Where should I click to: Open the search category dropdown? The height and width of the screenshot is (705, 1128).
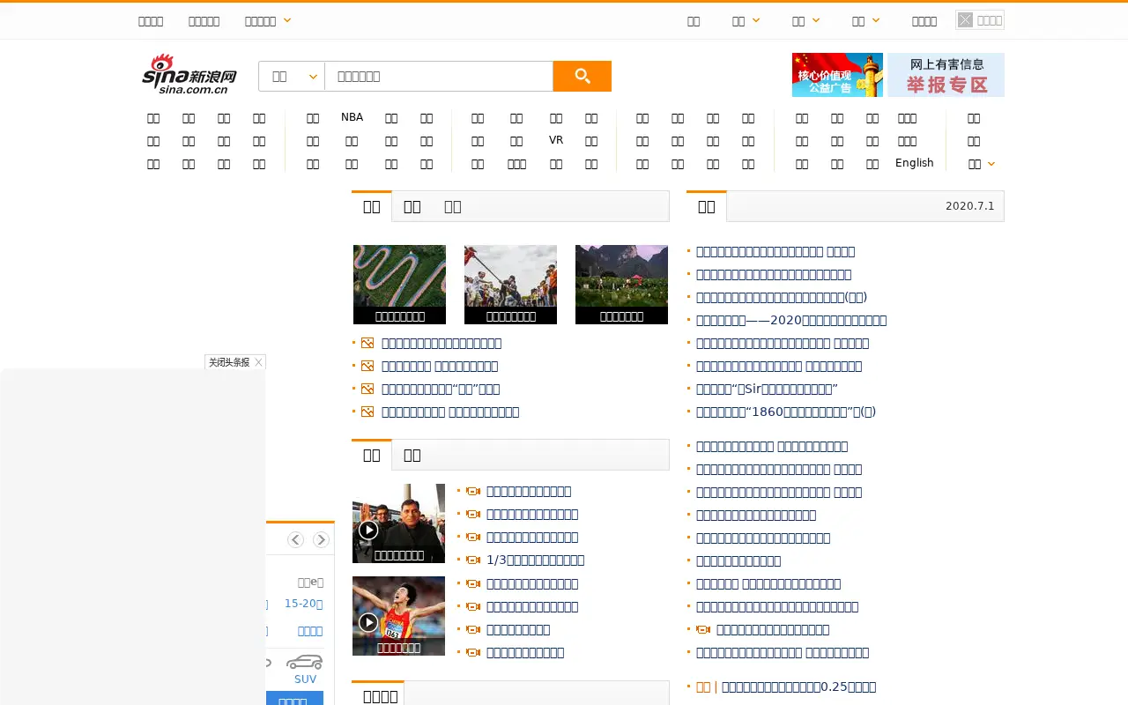[x=292, y=76]
